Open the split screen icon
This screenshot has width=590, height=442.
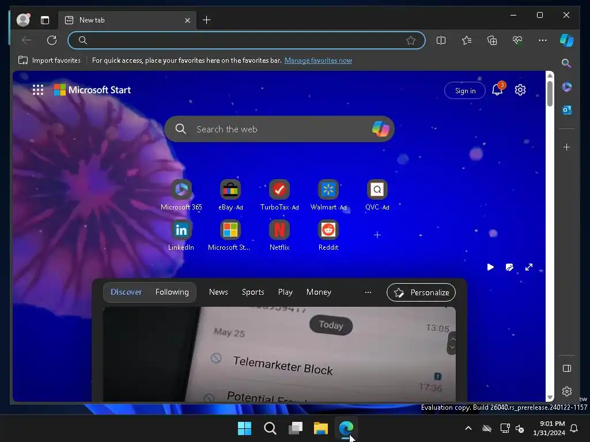441,40
